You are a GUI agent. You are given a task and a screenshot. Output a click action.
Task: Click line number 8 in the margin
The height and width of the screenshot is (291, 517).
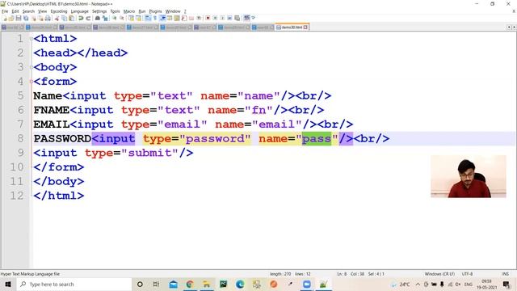tap(20, 138)
